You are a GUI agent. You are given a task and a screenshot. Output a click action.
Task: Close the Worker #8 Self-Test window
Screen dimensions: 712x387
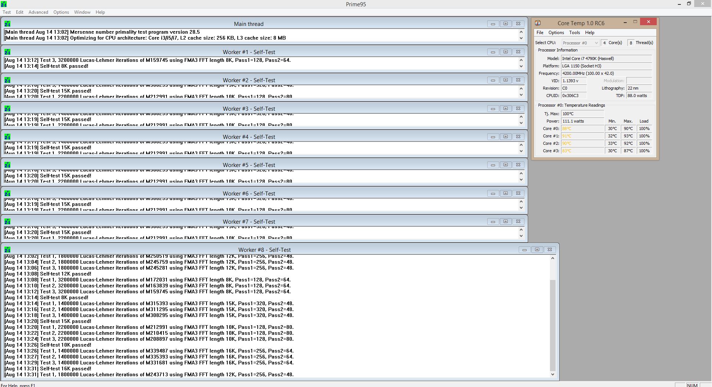(x=550, y=250)
